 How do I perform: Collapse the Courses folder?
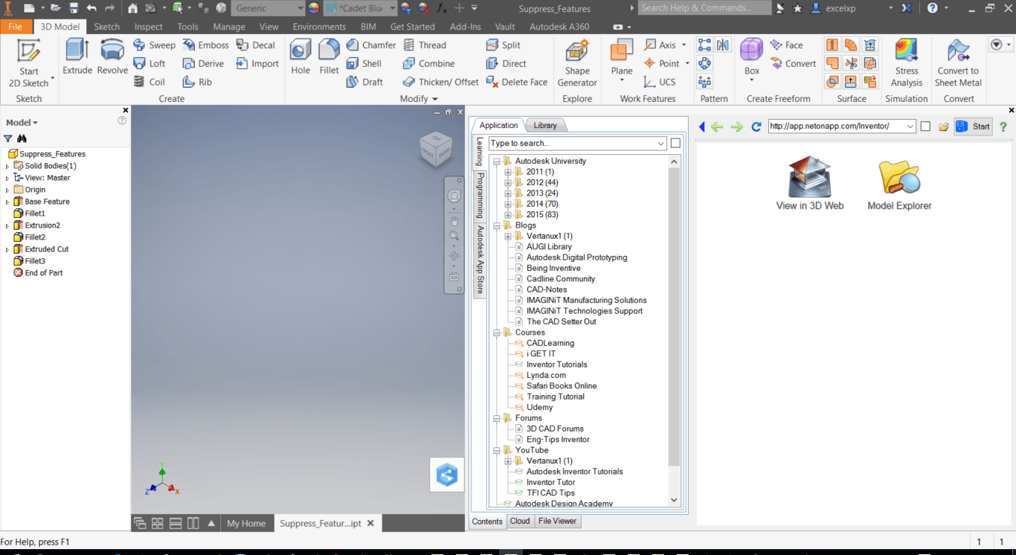point(497,333)
